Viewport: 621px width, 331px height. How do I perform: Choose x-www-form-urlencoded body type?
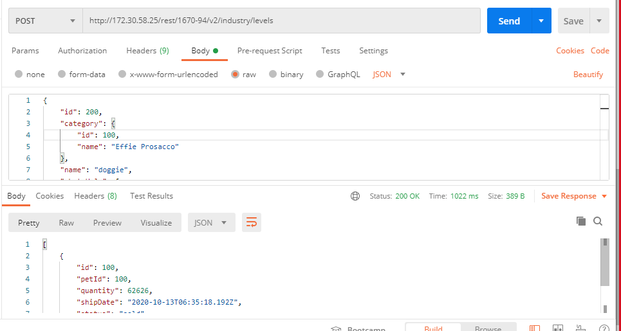[x=122, y=75]
